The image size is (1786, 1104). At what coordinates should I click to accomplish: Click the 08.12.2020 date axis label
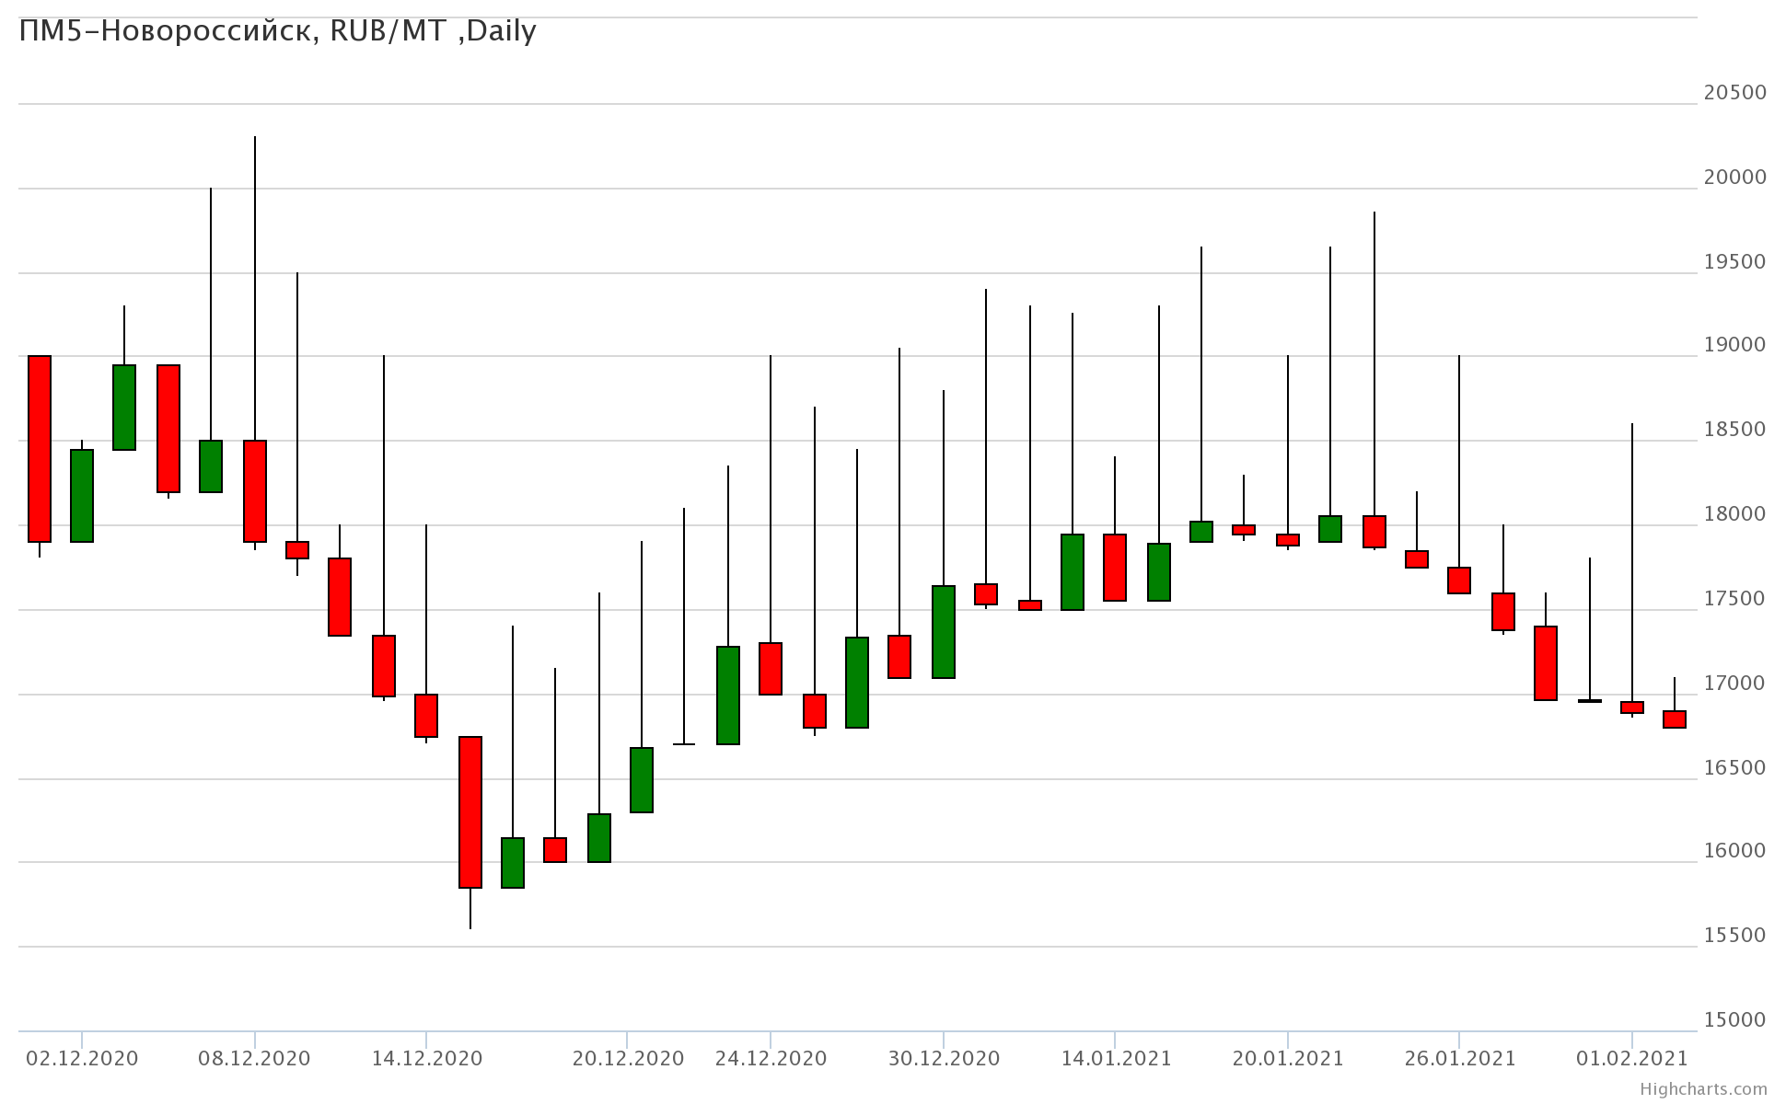pyautogui.click(x=254, y=1059)
